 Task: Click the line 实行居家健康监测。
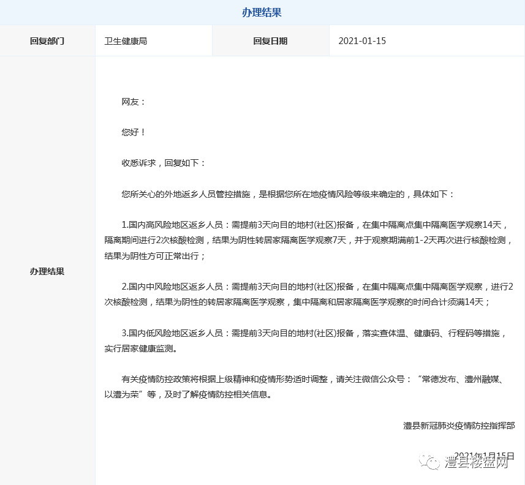[141, 349]
